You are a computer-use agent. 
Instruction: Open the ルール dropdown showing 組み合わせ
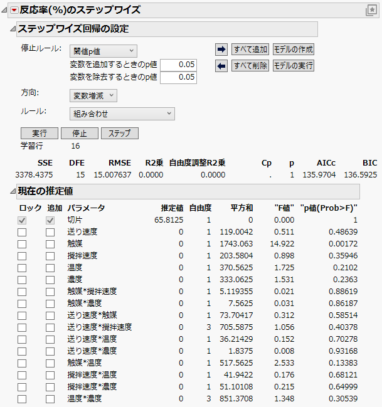[122, 114]
